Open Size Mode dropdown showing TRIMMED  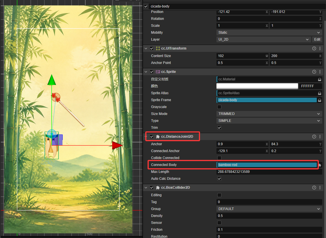click(269, 114)
